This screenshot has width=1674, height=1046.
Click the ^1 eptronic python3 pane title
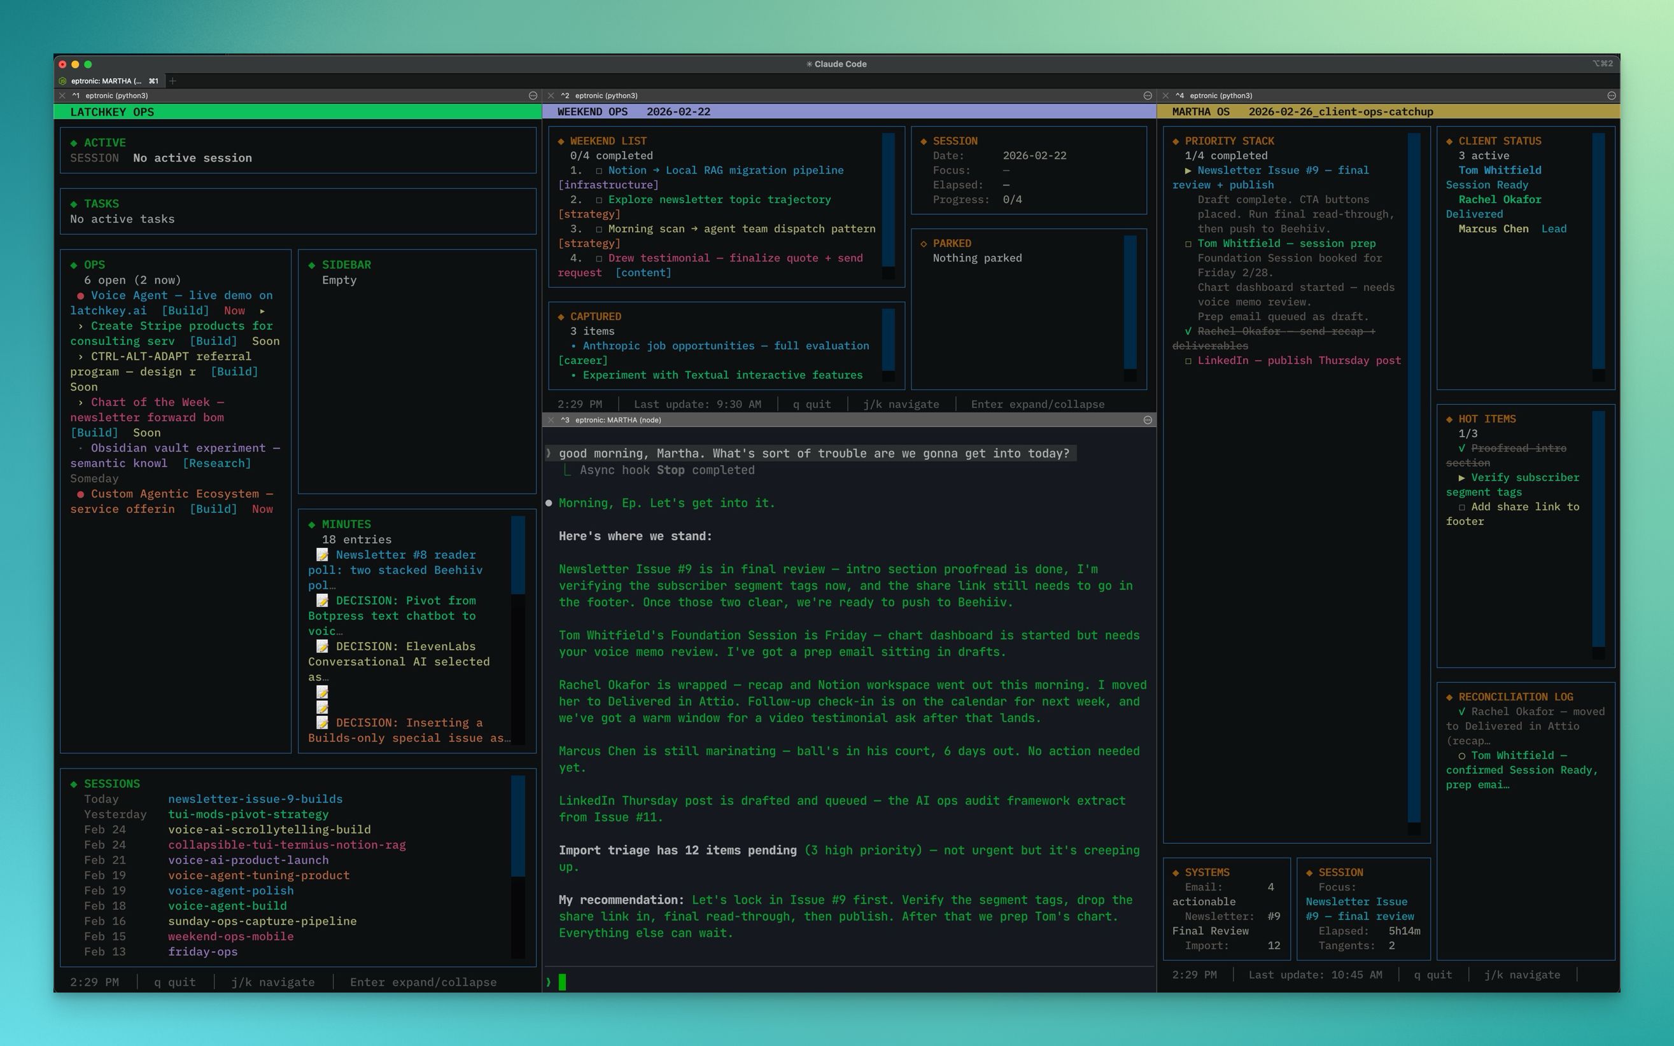[116, 95]
